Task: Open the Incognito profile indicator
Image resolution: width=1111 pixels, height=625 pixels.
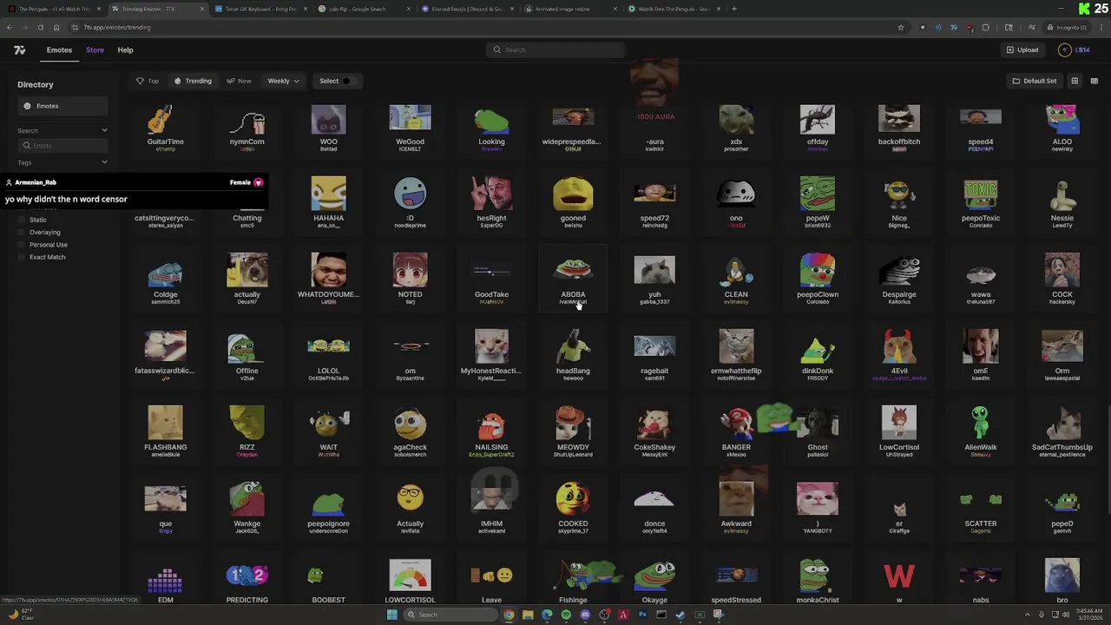Action: (1067, 27)
